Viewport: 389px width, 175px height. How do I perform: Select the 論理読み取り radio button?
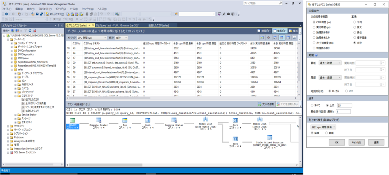click(x=314, y=33)
